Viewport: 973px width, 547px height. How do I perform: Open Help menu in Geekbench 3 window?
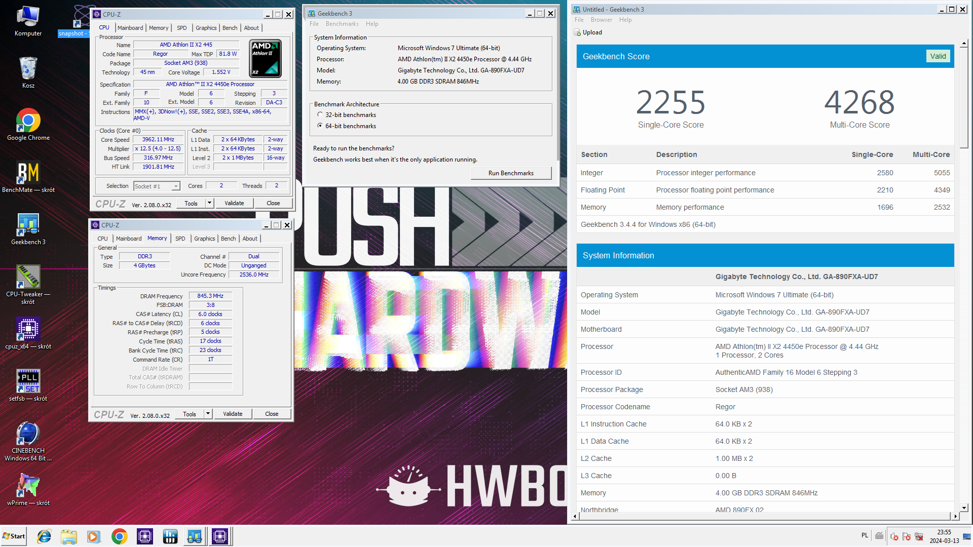tap(372, 24)
